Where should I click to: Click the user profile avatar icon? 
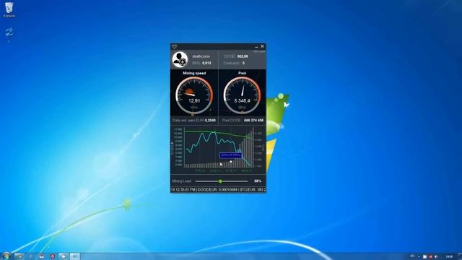click(x=180, y=59)
